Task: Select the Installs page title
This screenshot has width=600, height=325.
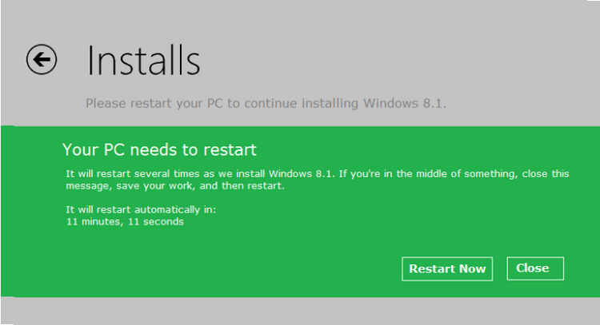Action: [143, 61]
